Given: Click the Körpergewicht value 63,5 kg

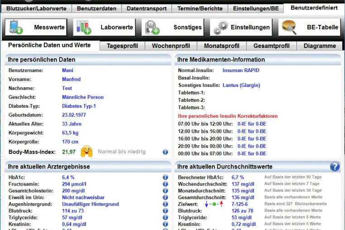Looking at the screenshot, I should tap(70, 133).
